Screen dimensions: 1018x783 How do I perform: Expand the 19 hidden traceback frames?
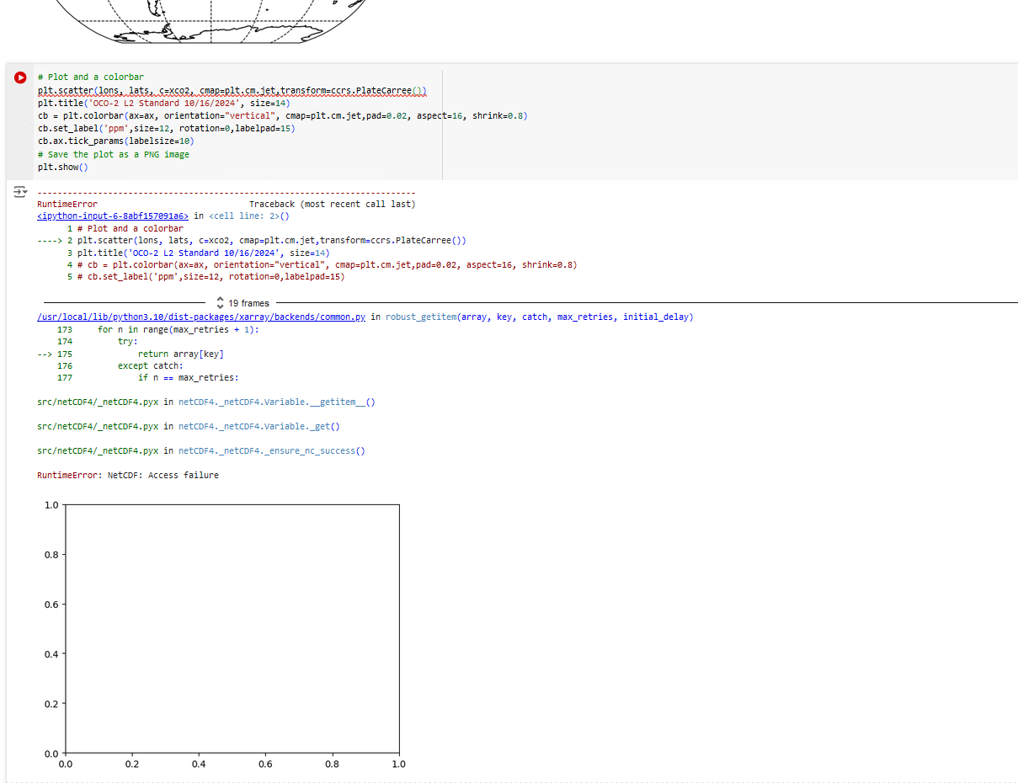243,303
